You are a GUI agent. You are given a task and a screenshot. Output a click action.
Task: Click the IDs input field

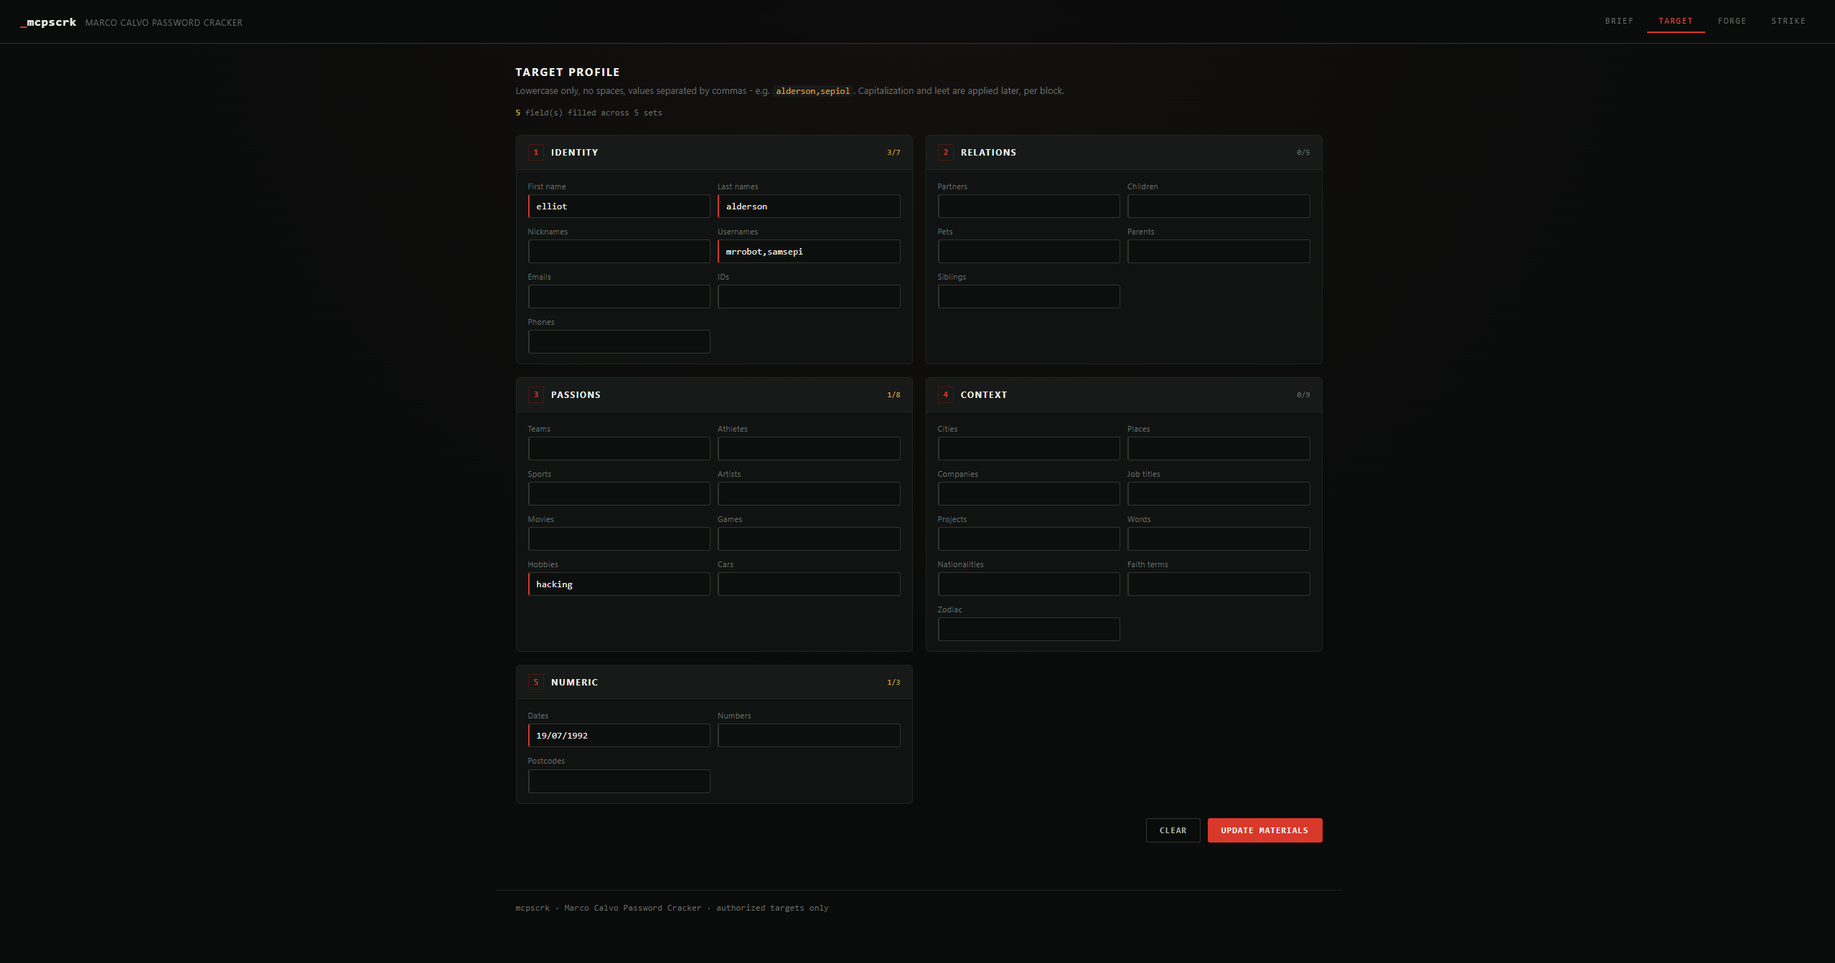point(809,297)
